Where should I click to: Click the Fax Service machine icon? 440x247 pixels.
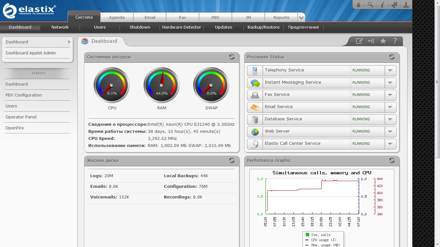[255, 95]
